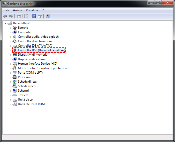Expand the Processori node

(10, 77)
